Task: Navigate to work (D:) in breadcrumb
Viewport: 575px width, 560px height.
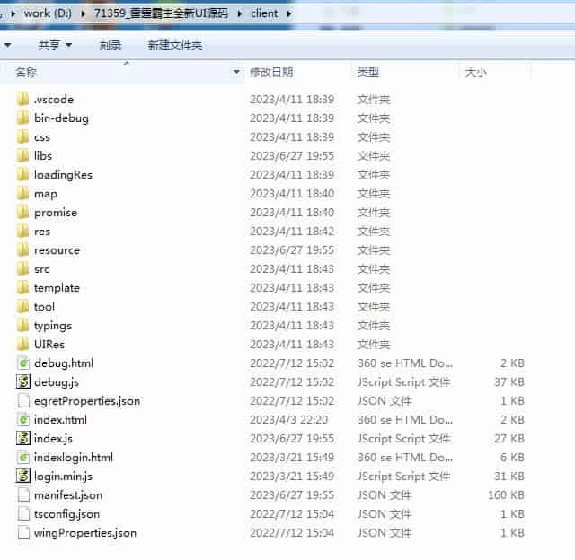Action: (x=49, y=13)
